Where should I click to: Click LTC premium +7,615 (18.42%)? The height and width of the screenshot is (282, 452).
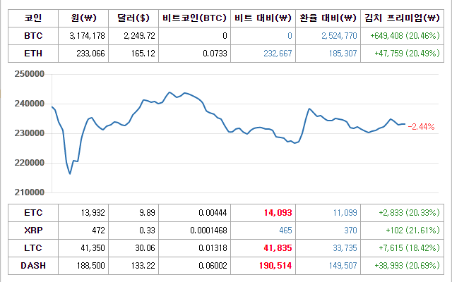409,248
